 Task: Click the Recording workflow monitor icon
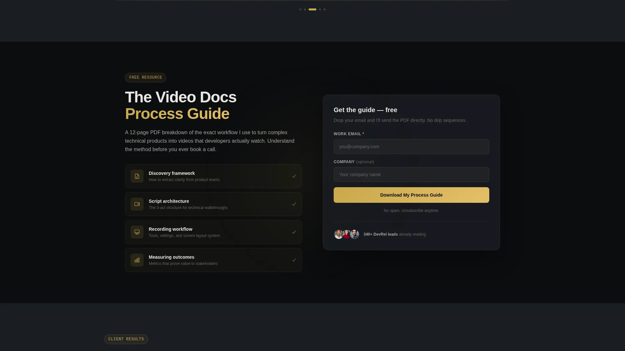(137, 232)
